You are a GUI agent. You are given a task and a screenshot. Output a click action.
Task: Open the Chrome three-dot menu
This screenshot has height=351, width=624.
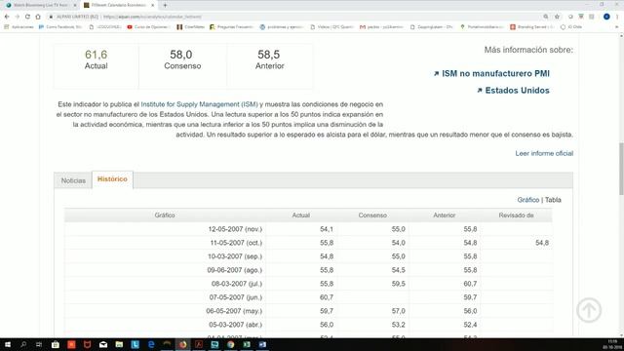(x=617, y=17)
